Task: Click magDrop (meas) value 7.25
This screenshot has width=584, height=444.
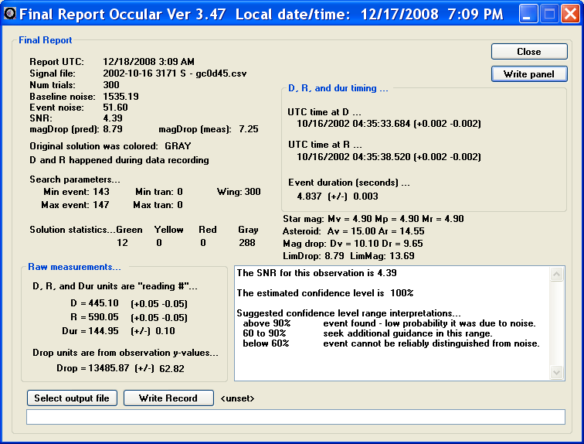Action: pos(249,129)
